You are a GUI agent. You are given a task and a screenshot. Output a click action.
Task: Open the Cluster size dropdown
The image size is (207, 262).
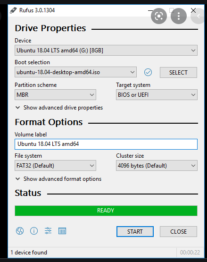157,166
